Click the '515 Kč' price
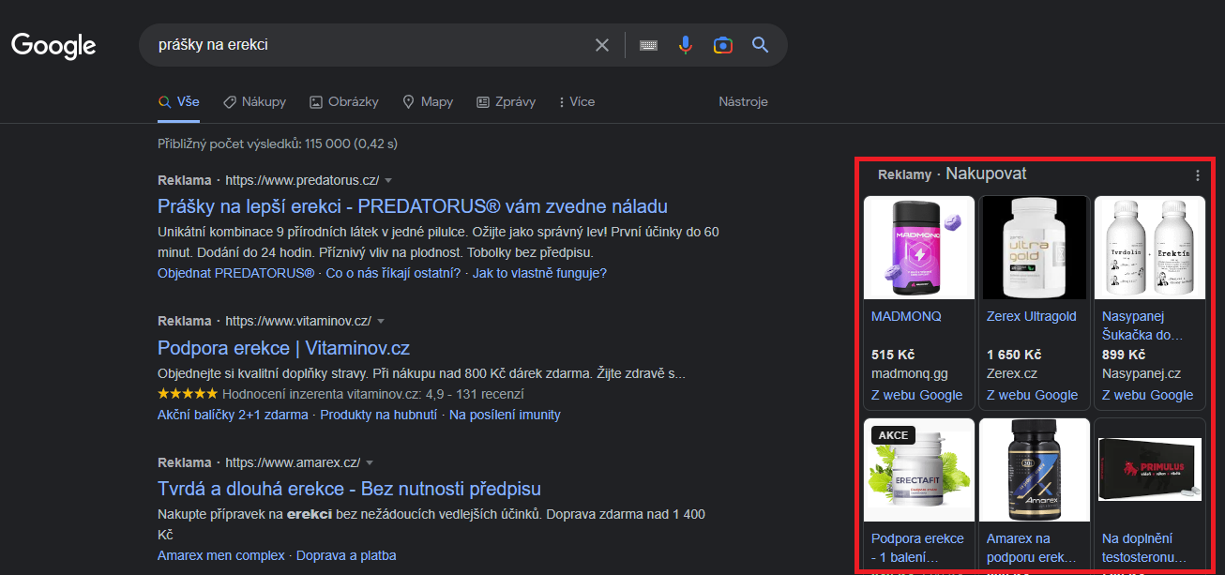 (893, 355)
